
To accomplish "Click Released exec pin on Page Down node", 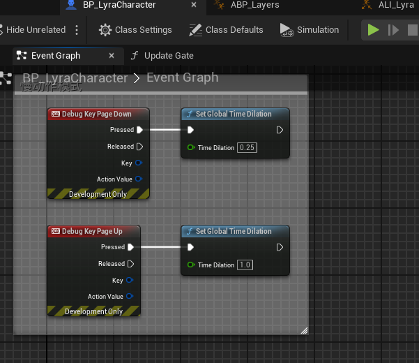I will click(x=139, y=147).
